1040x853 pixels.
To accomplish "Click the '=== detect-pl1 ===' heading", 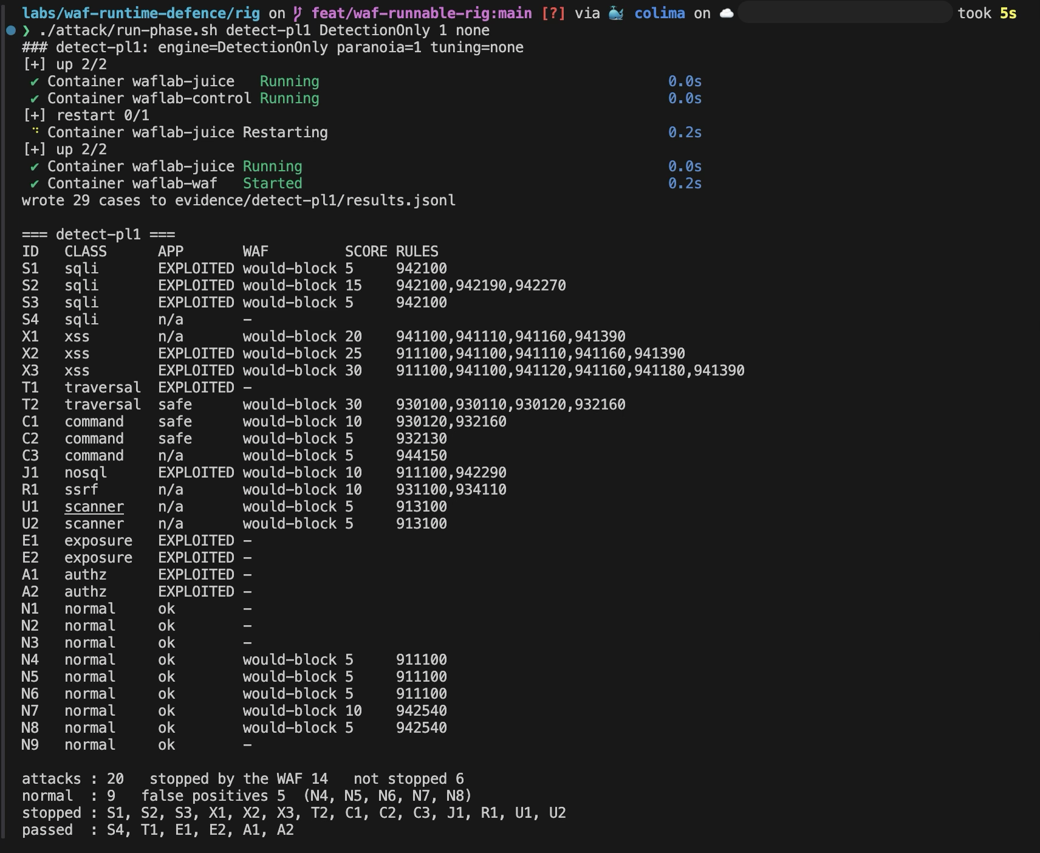I will tap(98, 235).
